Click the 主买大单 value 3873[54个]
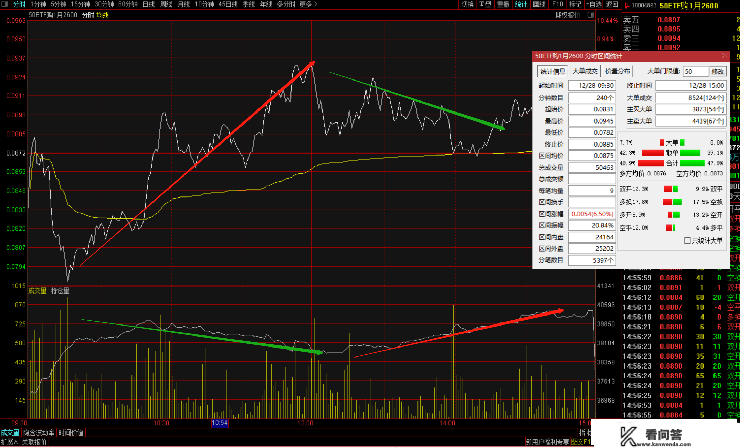Screen dimensions: 740x448 click(691, 109)
